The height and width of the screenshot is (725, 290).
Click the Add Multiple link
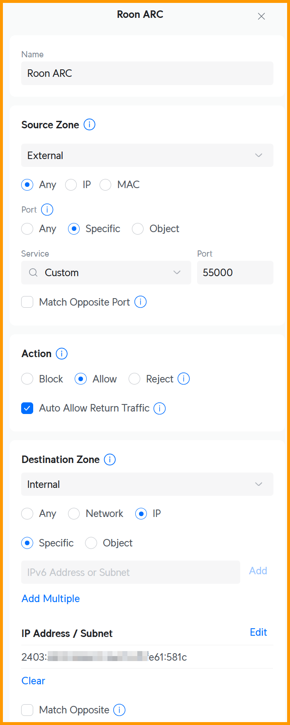[51, 598]
